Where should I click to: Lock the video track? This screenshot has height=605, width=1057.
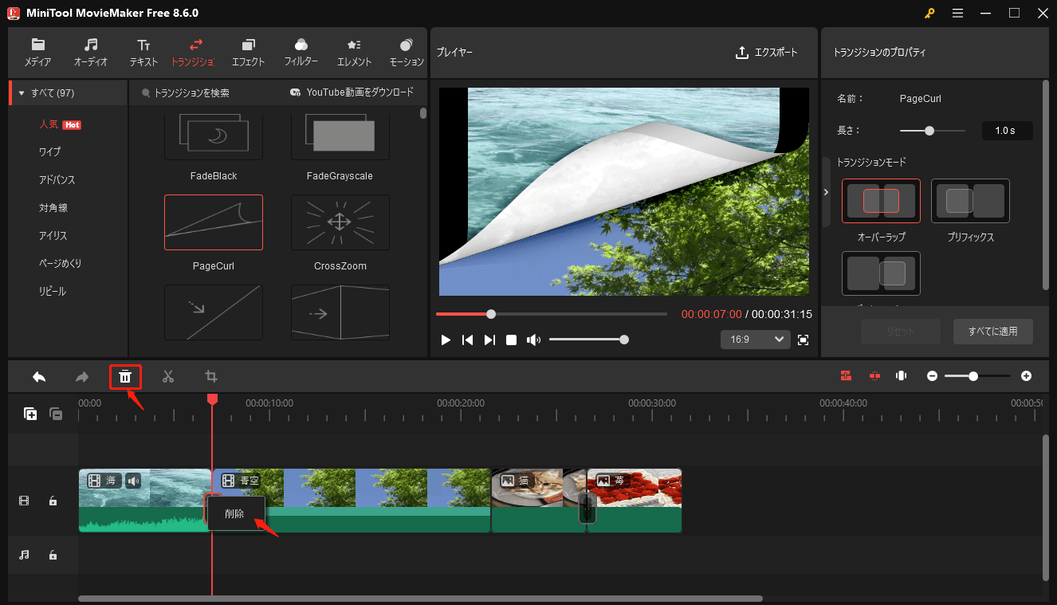click(53, 501)
